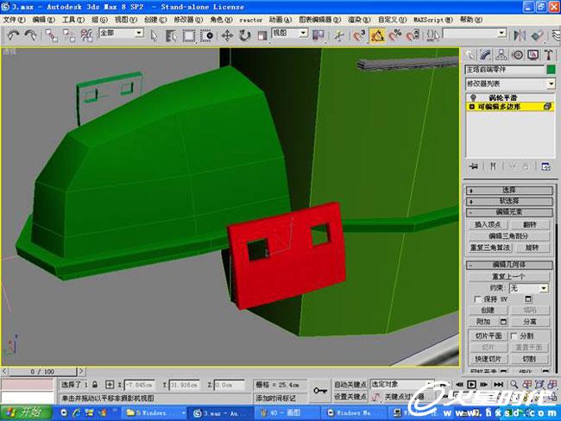
Task: Click the 分离 button
Action: coord(530,322)
